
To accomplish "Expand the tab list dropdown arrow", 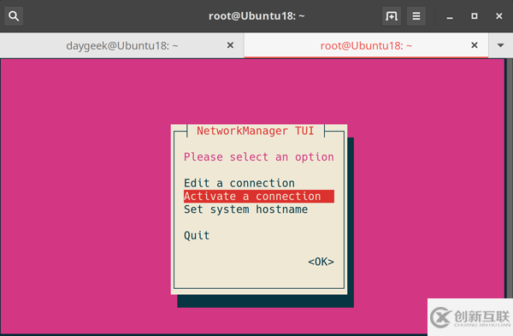I will pos(500,45).
